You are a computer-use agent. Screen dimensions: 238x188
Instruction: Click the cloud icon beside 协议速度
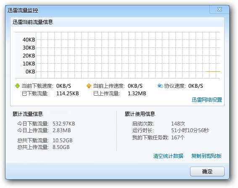[x=160, y=86]
